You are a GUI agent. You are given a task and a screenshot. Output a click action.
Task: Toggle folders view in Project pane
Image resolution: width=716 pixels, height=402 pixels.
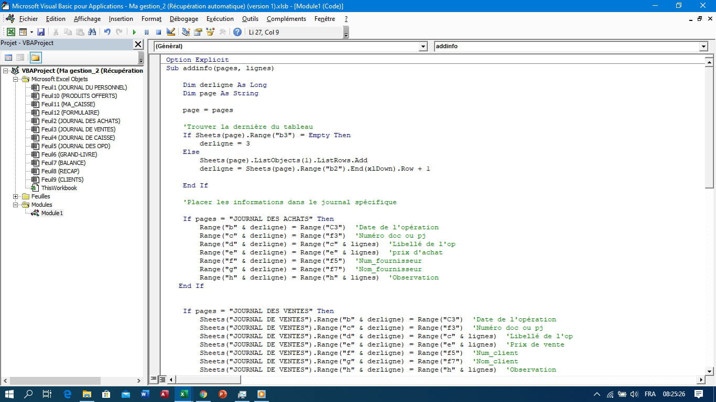coord(35,58)
